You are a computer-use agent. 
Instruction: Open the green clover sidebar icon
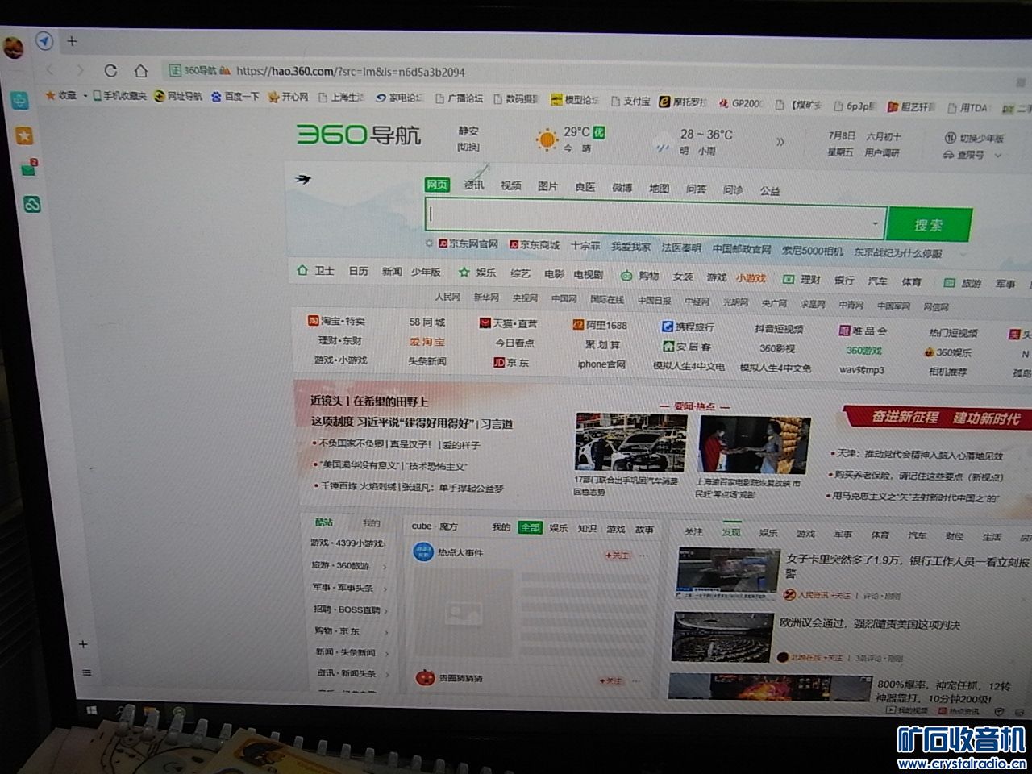(x=32, y=205)
